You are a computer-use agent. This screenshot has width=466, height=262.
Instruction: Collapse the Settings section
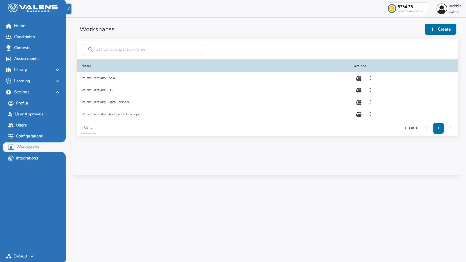57,92
